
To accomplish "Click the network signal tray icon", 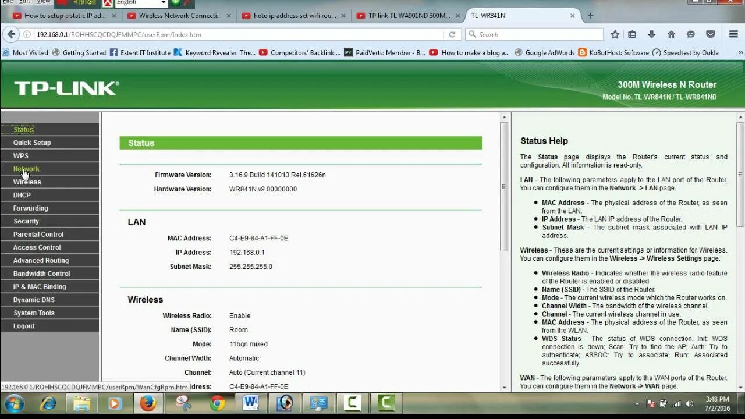I will pos(677,404).
